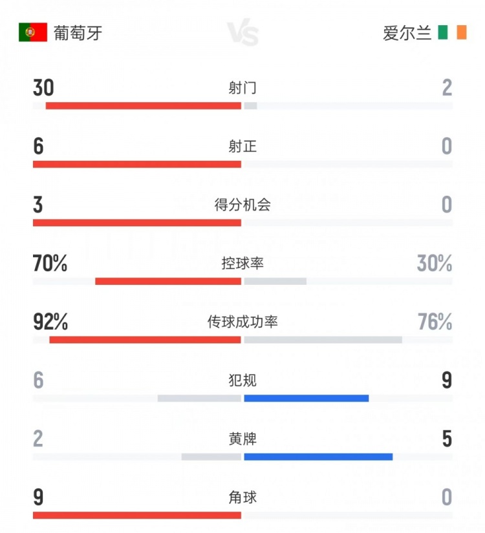The width and height of the screenshot is (485, 533).
Task: Click the 传球成功率 stat label
Action: click(242, 322)
